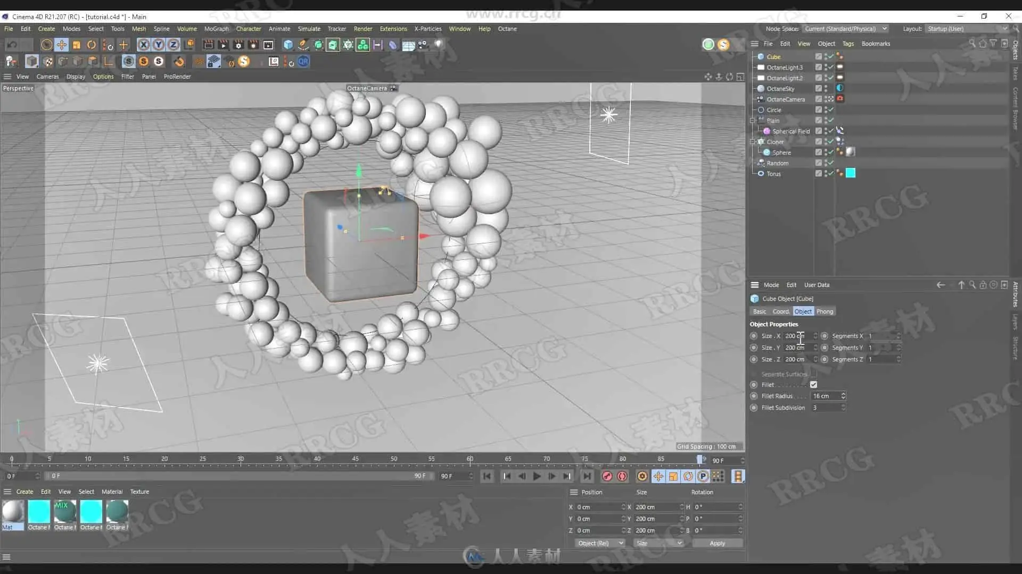Open Node Space dropdown
The height and width of the screenshot is (574, 1022).
click(x=845, y=29)
